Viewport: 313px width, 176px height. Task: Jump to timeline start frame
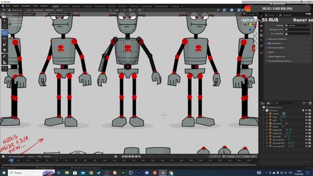(x=123, y=156)
